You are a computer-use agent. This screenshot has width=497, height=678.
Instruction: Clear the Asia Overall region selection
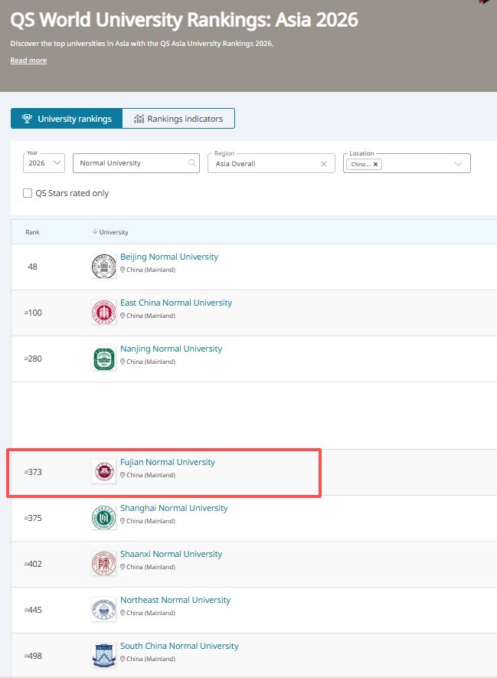[323, 164]
